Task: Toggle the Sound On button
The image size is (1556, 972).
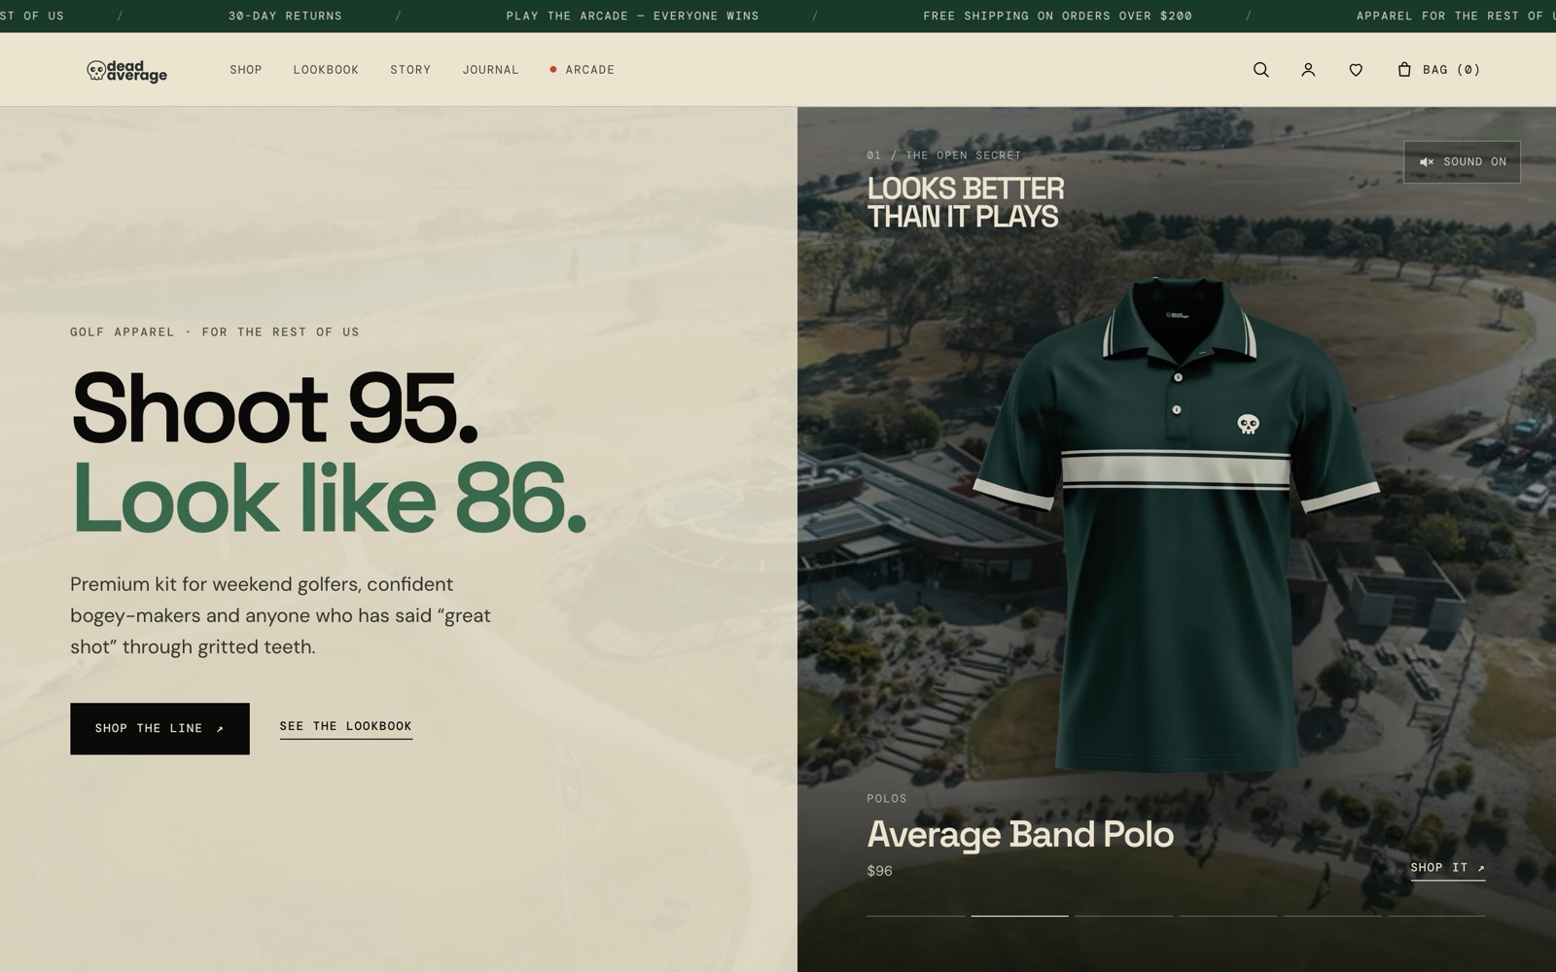Action: [x=1462, y=162]
